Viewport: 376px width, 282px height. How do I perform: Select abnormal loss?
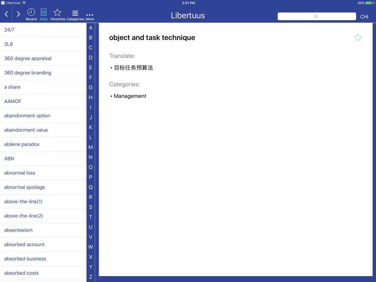tap(43, 173)
